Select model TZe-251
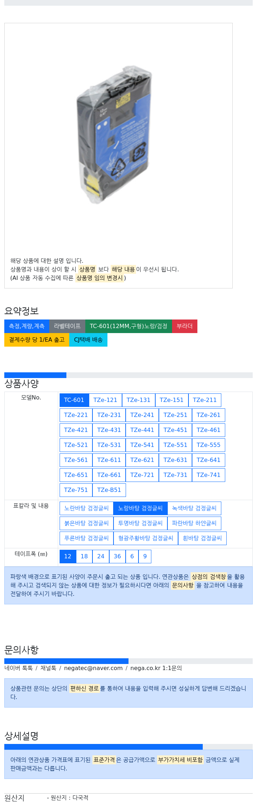The image size is (257, 805). 175,415
